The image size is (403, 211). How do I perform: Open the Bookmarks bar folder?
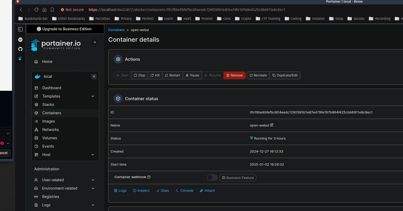pyautogui.click(x=33, y=19)
